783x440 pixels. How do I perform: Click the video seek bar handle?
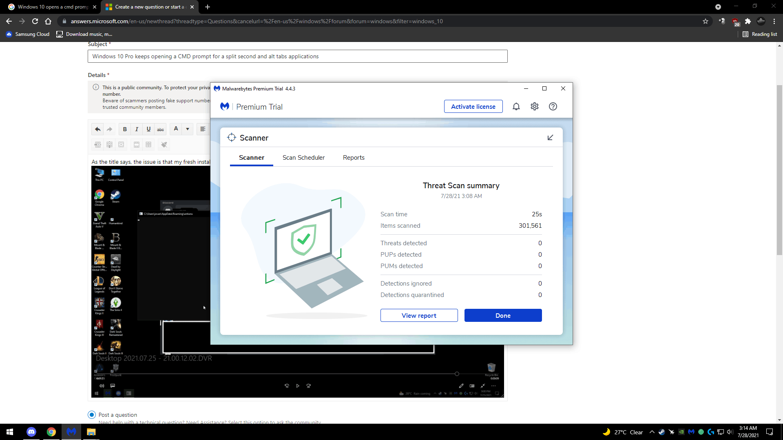(x=457, y=374)
